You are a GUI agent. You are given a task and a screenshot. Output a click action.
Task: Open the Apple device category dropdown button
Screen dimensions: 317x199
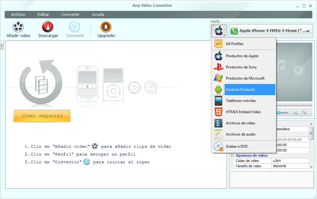click(x=219, y=31)
